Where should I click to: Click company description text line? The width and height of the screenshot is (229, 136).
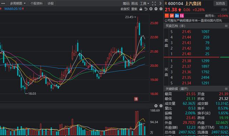pos(193,21)
